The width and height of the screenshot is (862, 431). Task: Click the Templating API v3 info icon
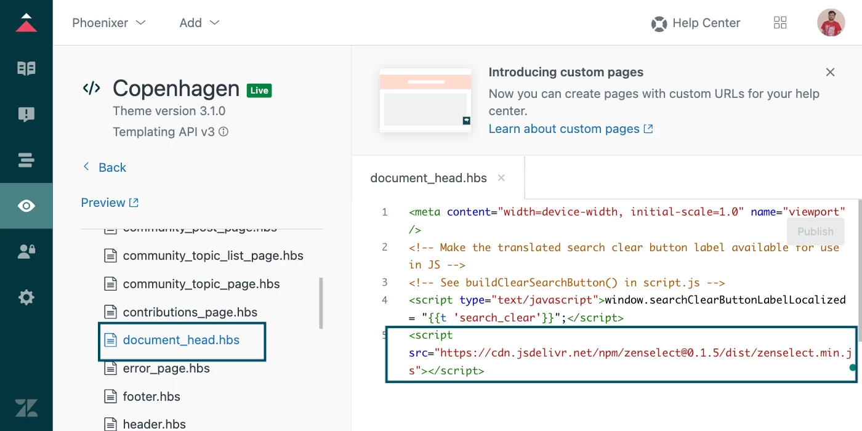224,132
